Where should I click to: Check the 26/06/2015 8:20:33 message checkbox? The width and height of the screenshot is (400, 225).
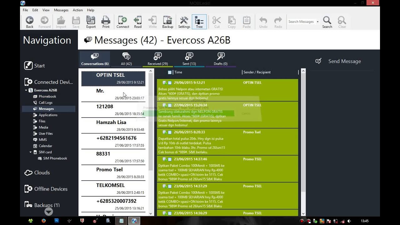(x=170, y=132)
